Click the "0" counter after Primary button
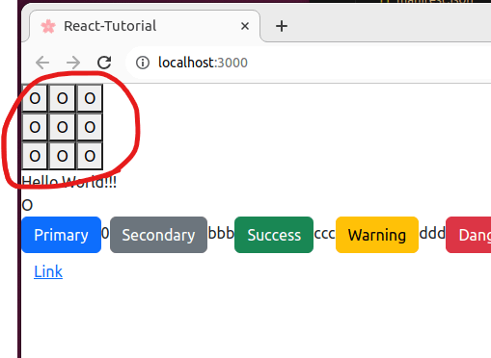Image resolution: width=491 pixels, height=358 pixels. (105, 233)
